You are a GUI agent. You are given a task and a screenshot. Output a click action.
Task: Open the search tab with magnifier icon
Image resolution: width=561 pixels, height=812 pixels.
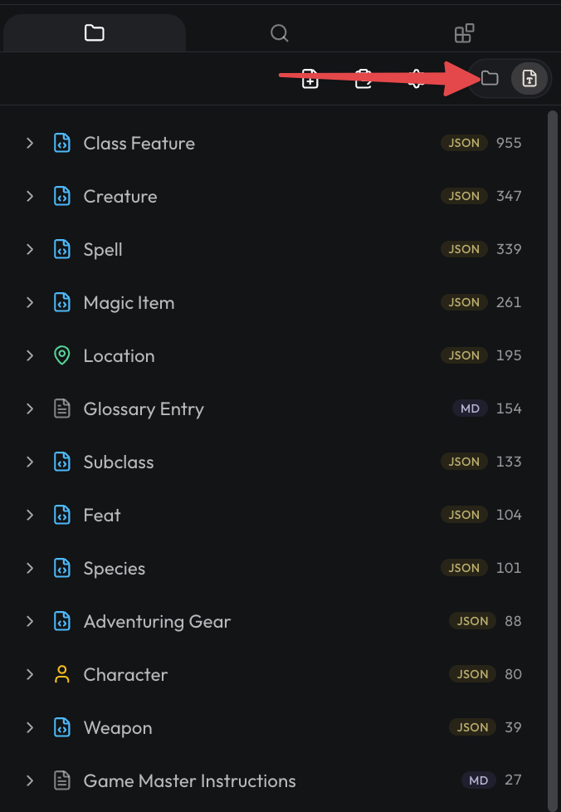279,33
